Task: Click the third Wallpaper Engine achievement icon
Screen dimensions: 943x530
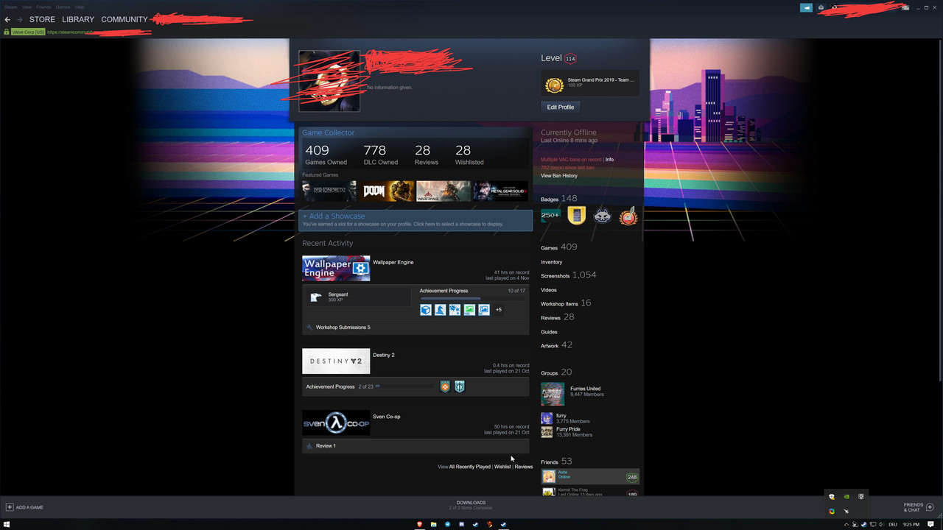Action: point(455,310)
